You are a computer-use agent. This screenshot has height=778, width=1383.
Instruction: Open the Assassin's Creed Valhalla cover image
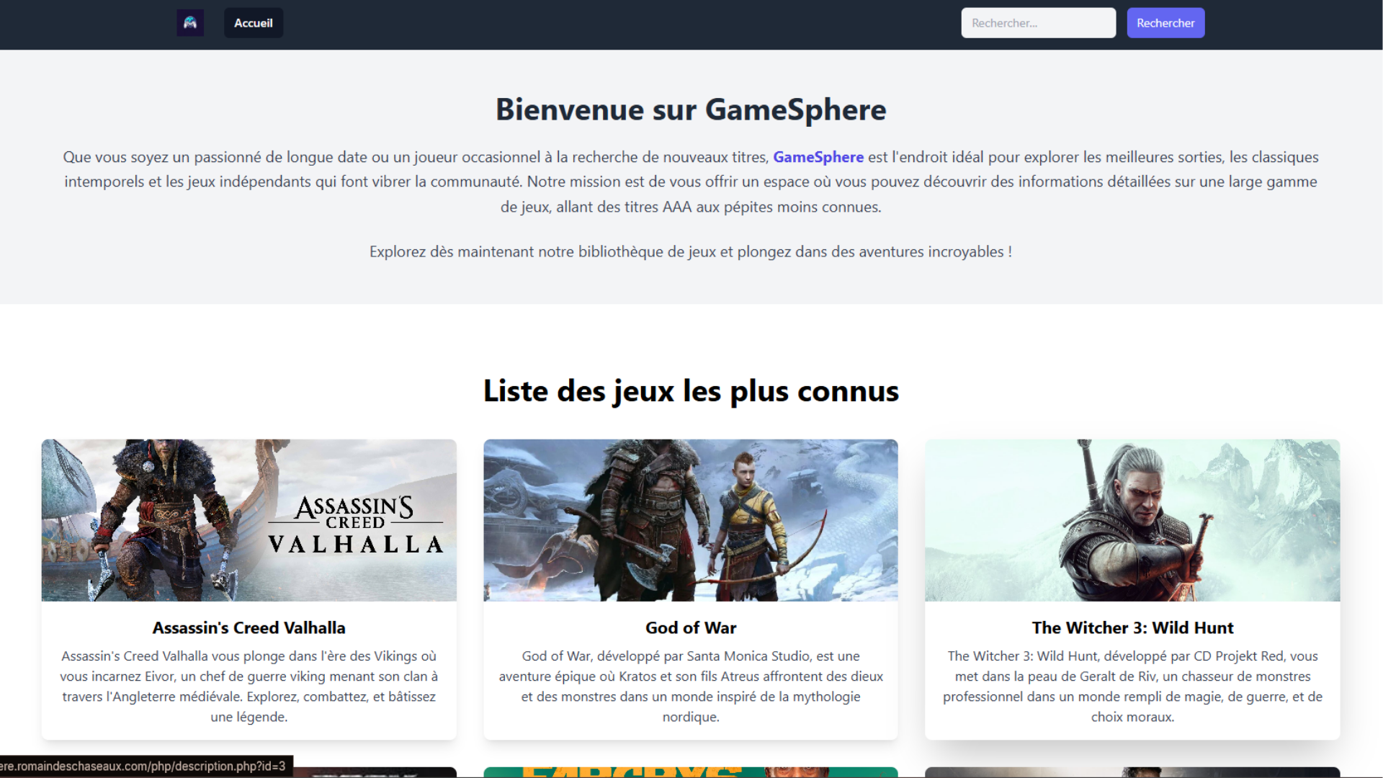(249, 520)
